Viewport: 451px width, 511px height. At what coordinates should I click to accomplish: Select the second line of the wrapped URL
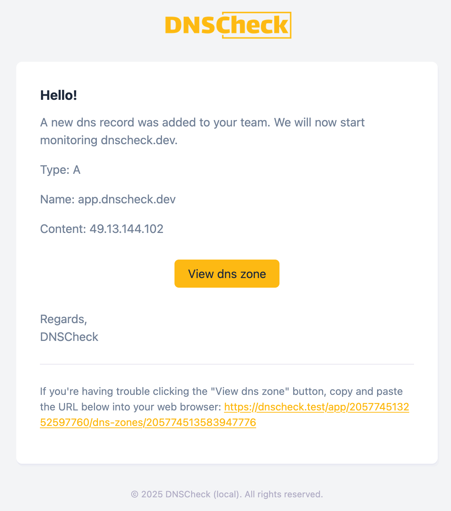pyautogui.click(x=148, y=422)
